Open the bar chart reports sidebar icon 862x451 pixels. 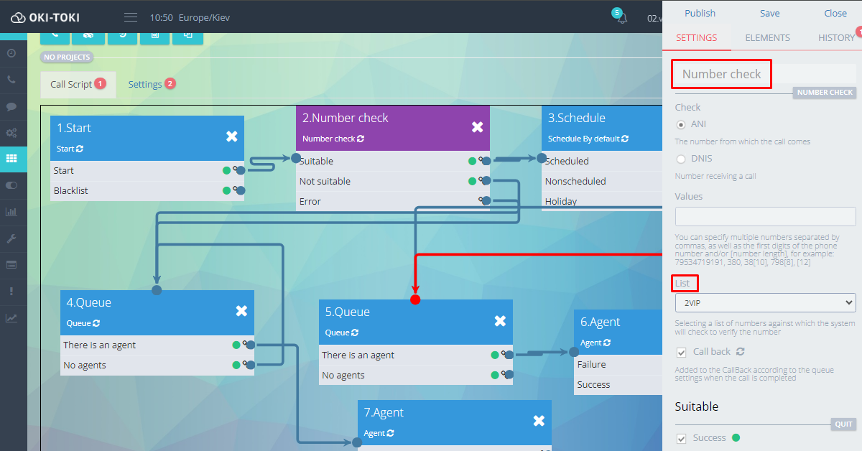pyautogui.click(x=11, y=212)
